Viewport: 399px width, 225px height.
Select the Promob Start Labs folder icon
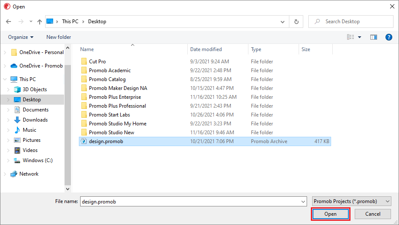coord(84,115)
